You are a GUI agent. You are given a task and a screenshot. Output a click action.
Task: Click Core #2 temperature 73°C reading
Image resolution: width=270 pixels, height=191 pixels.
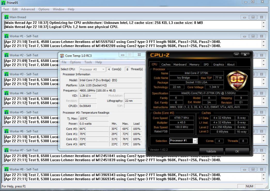[x=94, y=139]
